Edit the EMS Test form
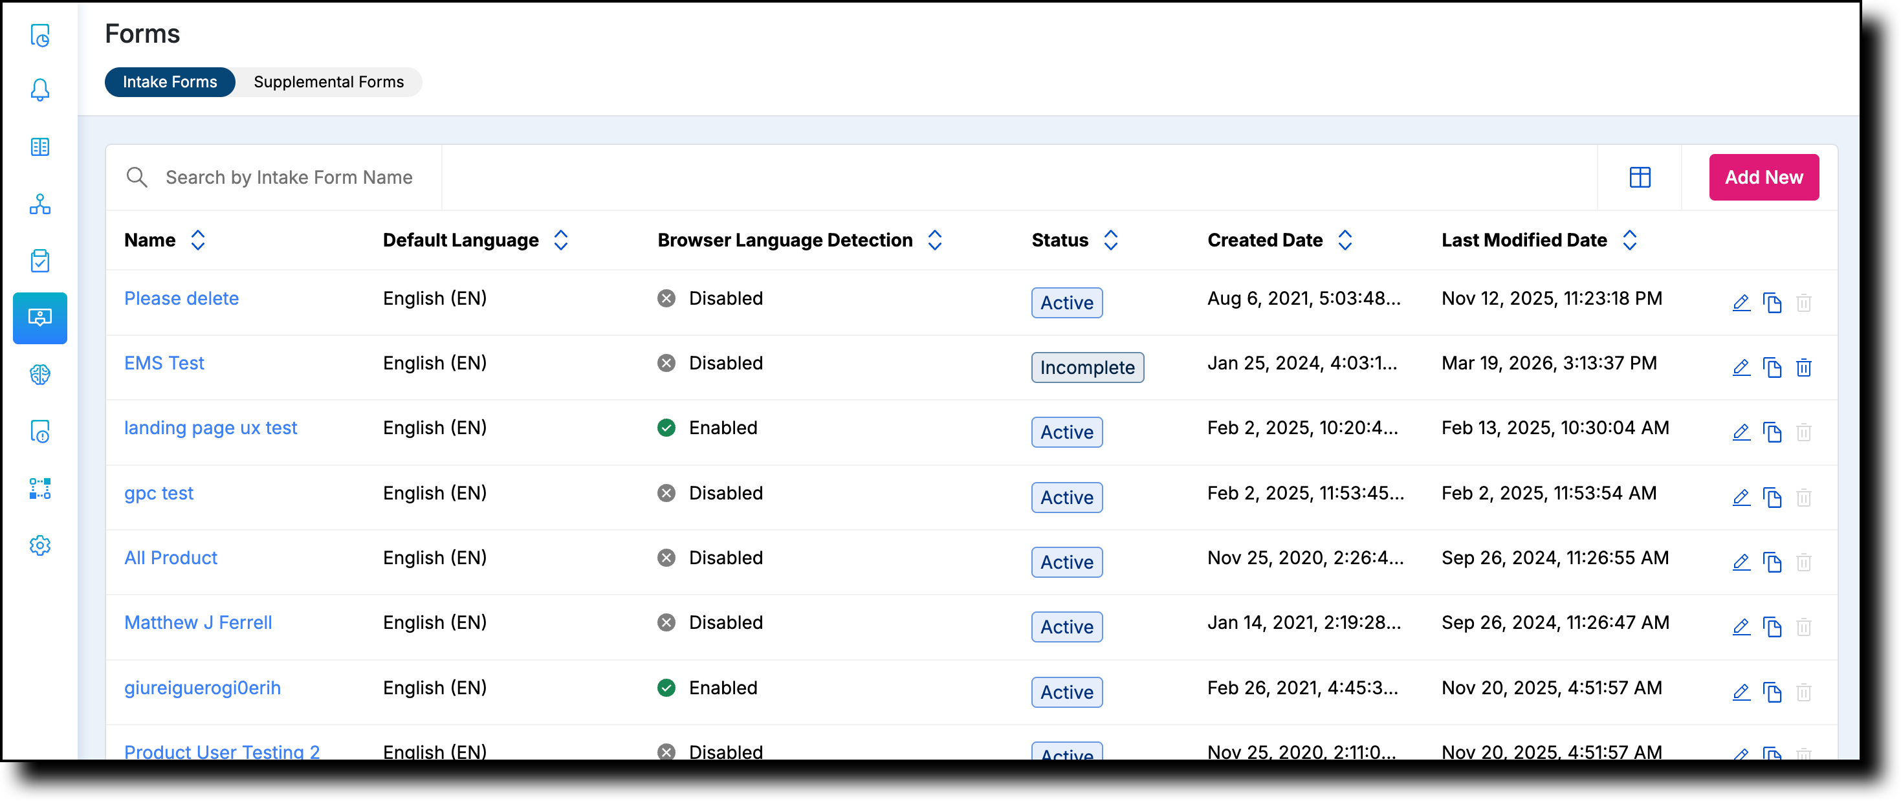The height and width of the screenshot is (801, 1901). [1741, 368]
